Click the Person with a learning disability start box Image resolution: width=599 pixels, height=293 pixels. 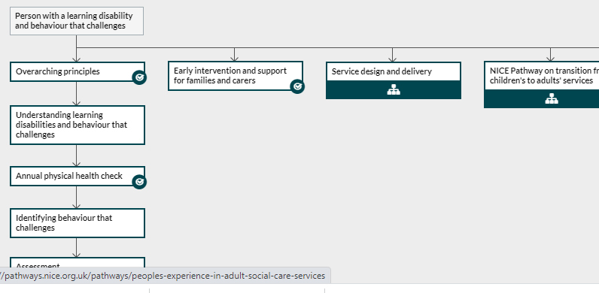tap(77, 21)
